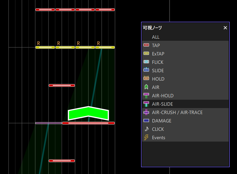Click the 可視ノーツ panel title
The height and width of the screenshot is (174, 237).
152,28
